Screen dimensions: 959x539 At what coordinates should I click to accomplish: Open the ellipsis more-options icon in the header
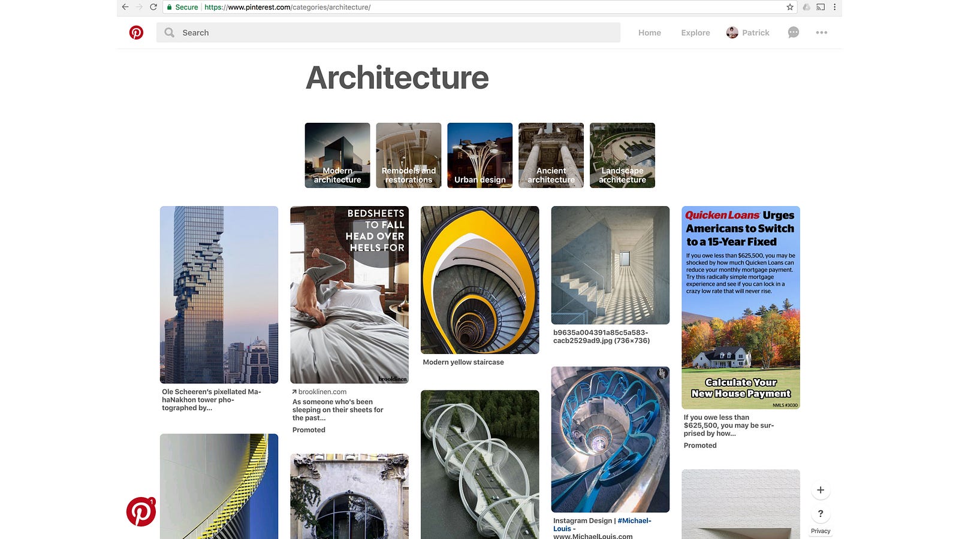coord(821,32)
